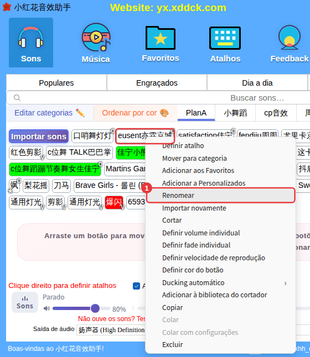Choose Definir atalho from context menu
The image size is (310, 357).
[x=220, y=146]
